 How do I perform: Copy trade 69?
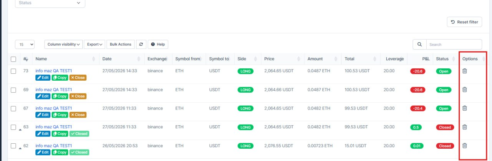[x=60, y=96]
